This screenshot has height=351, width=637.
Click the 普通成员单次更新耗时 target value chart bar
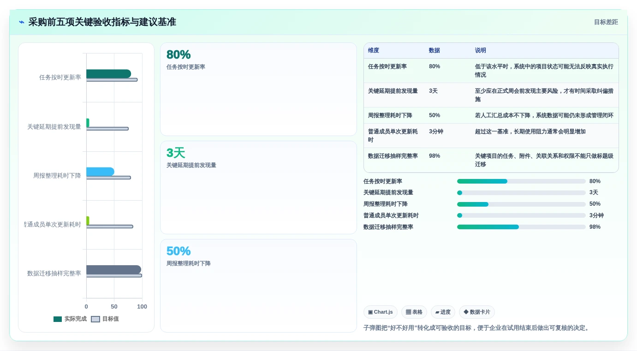coord(110,226)
